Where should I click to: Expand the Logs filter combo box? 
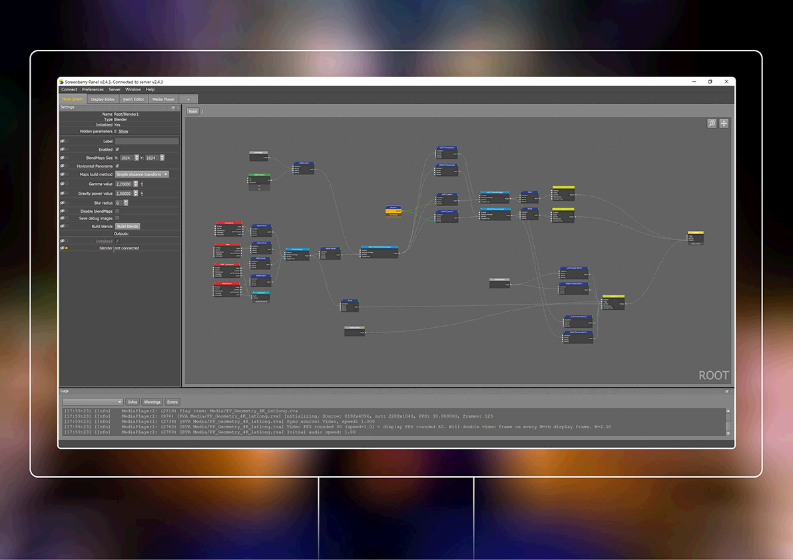(x=93, y=402)
